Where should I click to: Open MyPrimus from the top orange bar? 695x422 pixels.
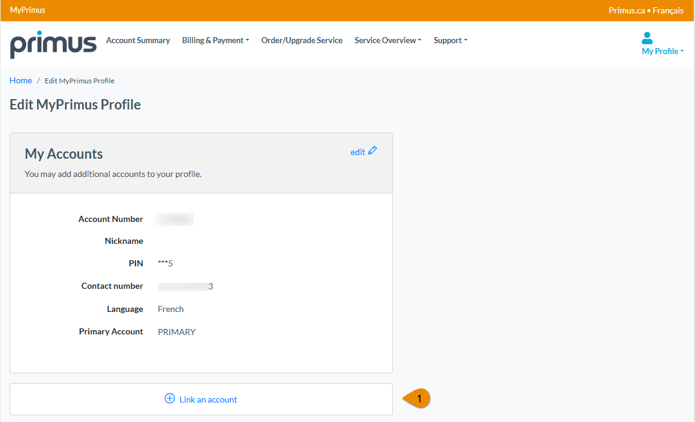(x=27, y=10)
